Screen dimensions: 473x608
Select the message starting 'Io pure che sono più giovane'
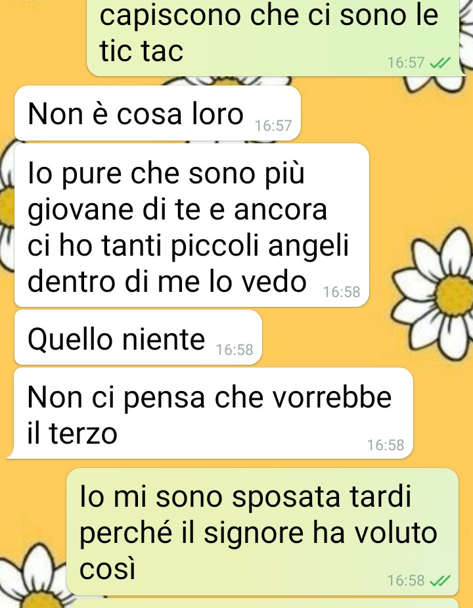tap(192, 225)
